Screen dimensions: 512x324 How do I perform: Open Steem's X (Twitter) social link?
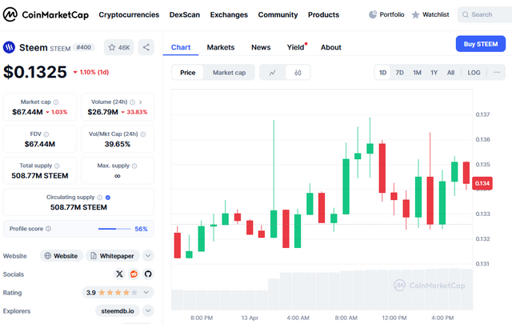[x=119, y=274]
